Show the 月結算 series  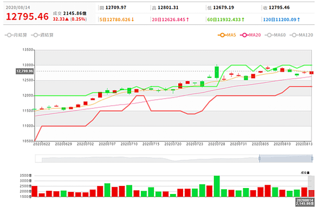(16, 35)
